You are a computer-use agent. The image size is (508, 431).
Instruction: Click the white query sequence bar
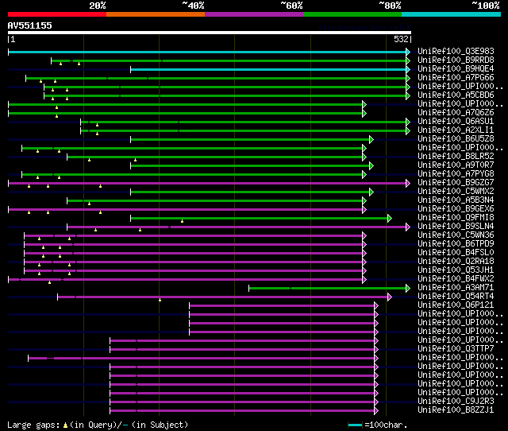click(210, 33)
